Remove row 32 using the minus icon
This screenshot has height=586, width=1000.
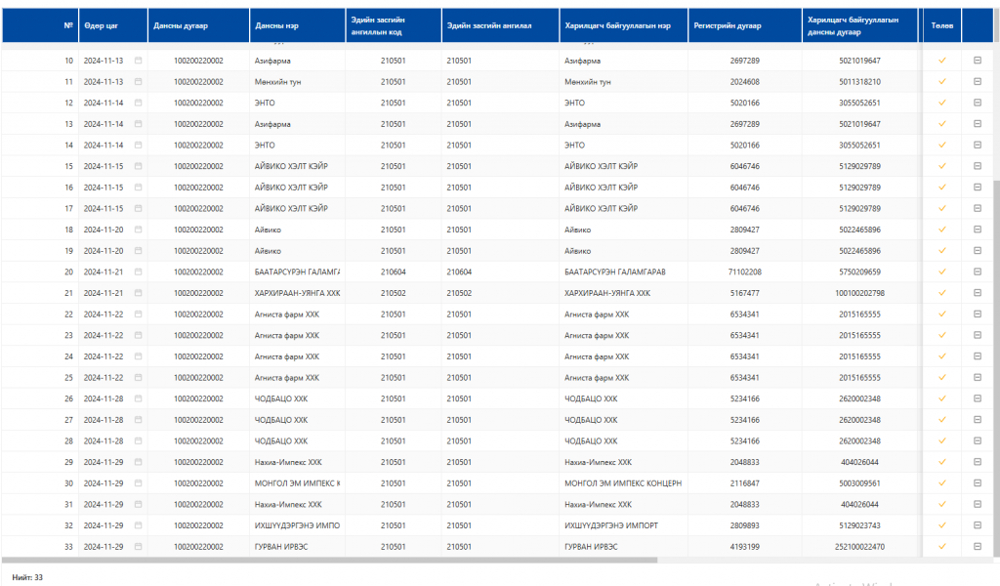point(977,525)
